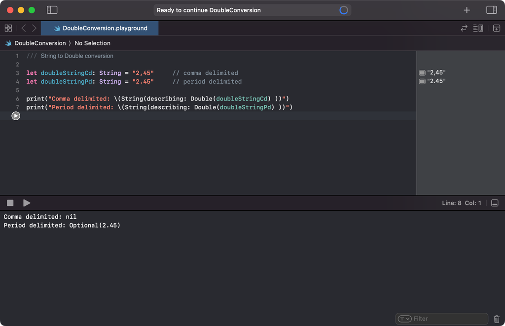Open the No Selection jump bar menu
This screenshot has height=326, width=505.
[x=92, y=43]
